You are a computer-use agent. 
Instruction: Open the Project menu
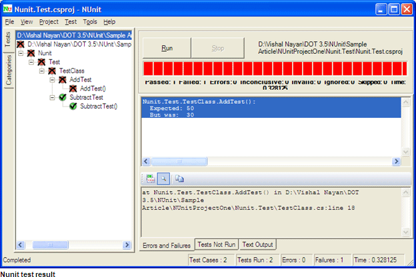(x=49, y=22)
